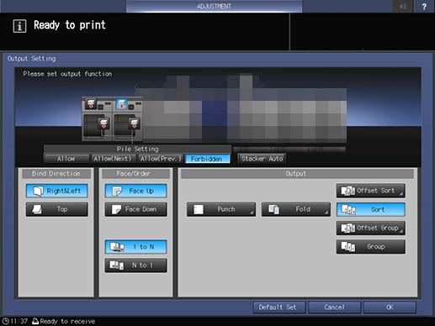The image size is (435, 326).
Task: Click the clock icon in status bar
Action: click(5, 321)
